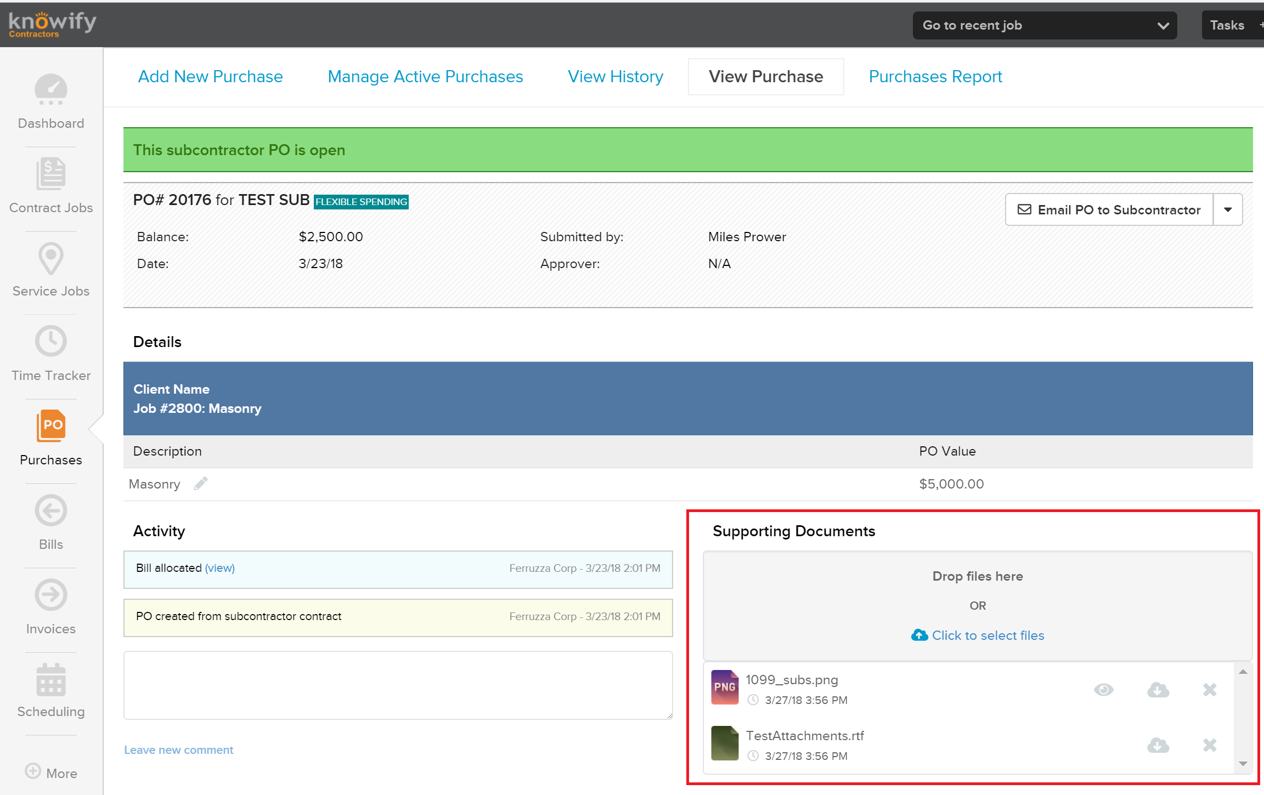Click the $5,000.00 PO value
The height and width of the screenshot is (795, 1264).
click(x=951, y=484)
